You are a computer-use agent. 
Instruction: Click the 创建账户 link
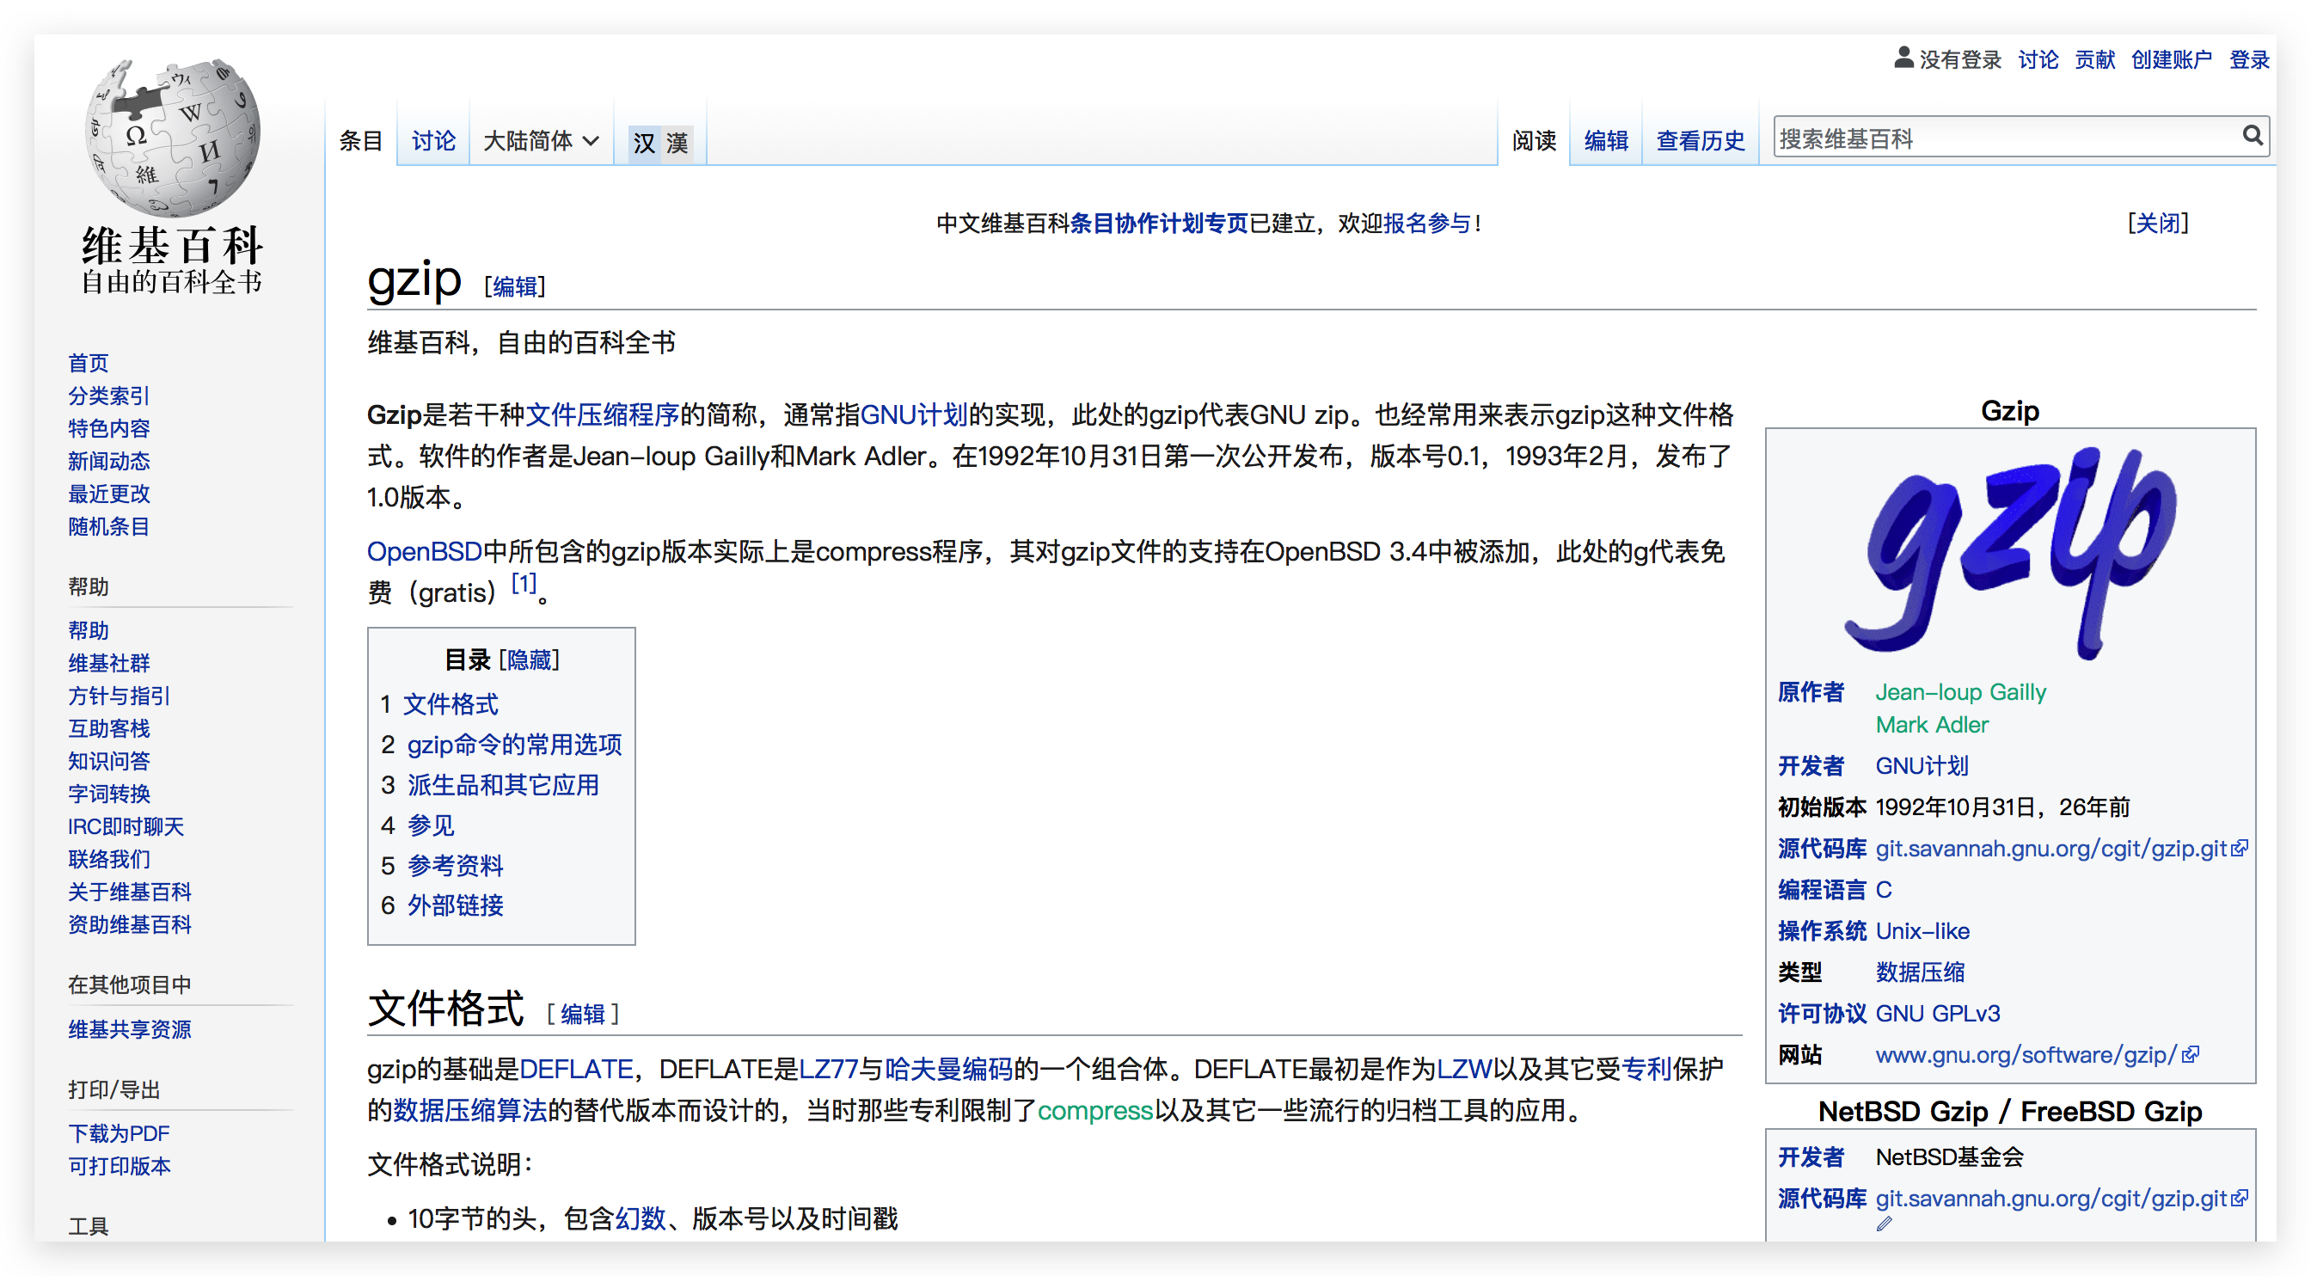click(x=2171, y=60)
